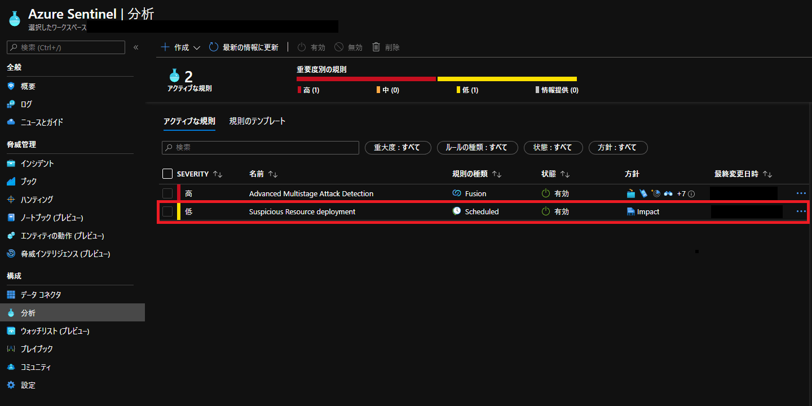Click the 情報提供 (0) severity legend
The image size is (812, 406).
point(557,90)
